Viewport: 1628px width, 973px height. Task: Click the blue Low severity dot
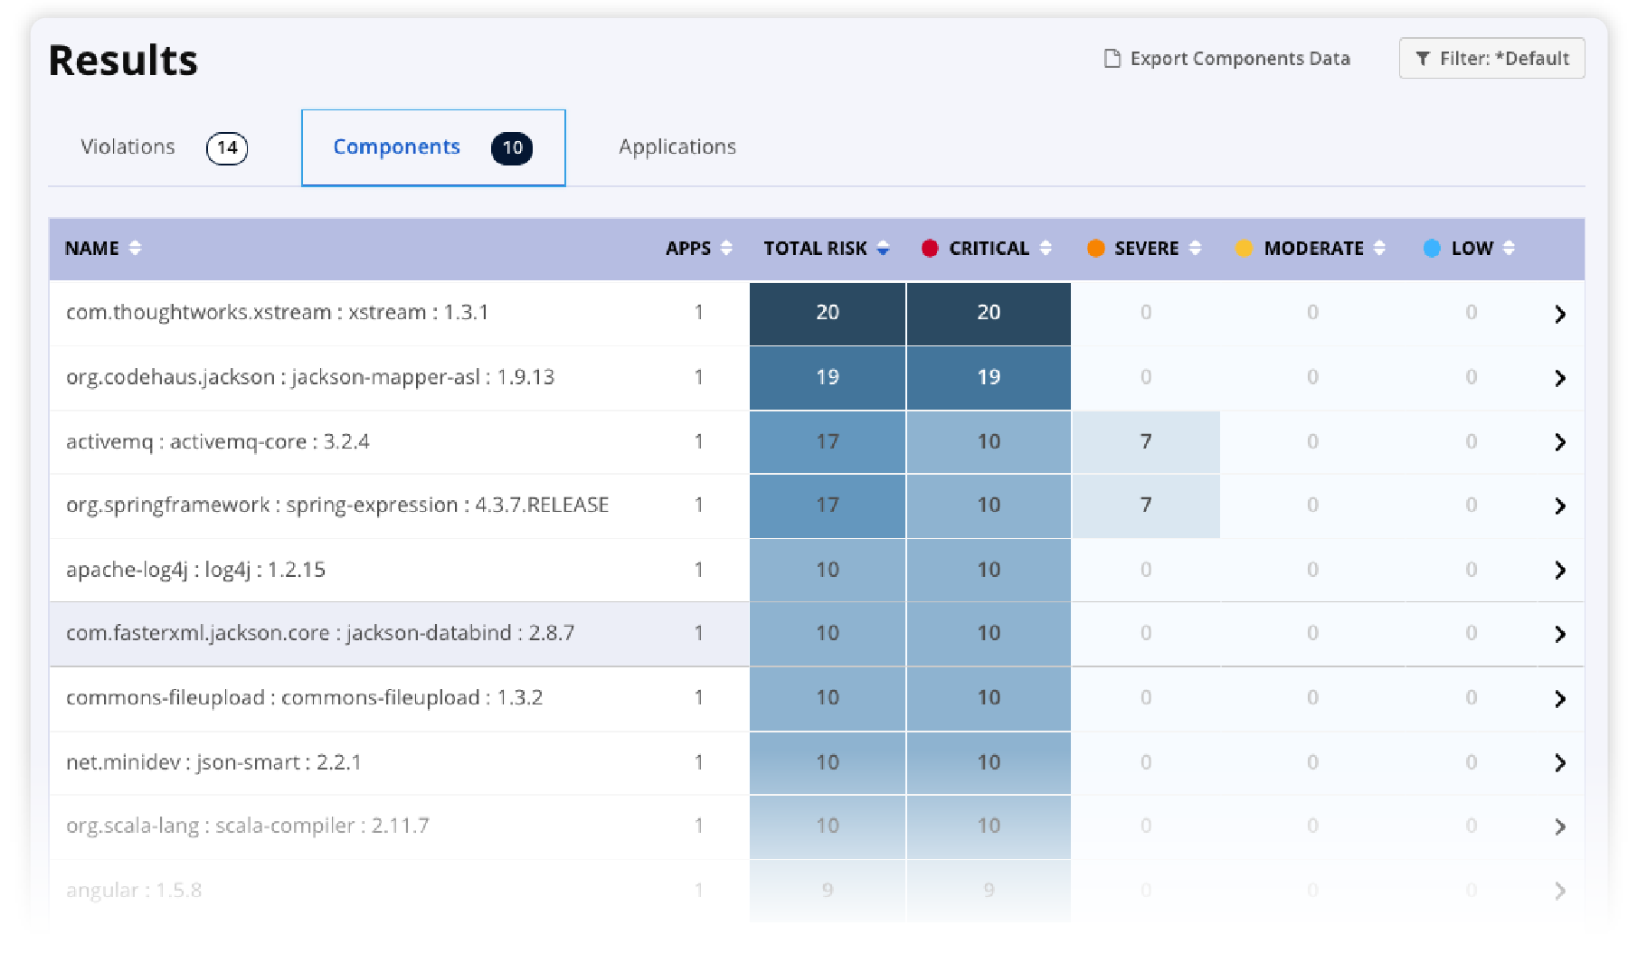pos(1432,248)
